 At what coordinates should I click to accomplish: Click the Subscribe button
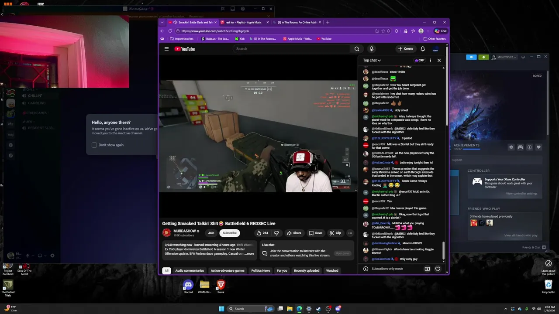point(230,233)
